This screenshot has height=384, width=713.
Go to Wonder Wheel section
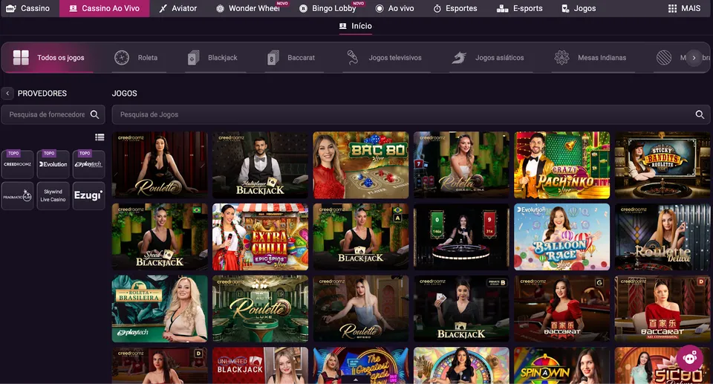click(x=249, y=8)
